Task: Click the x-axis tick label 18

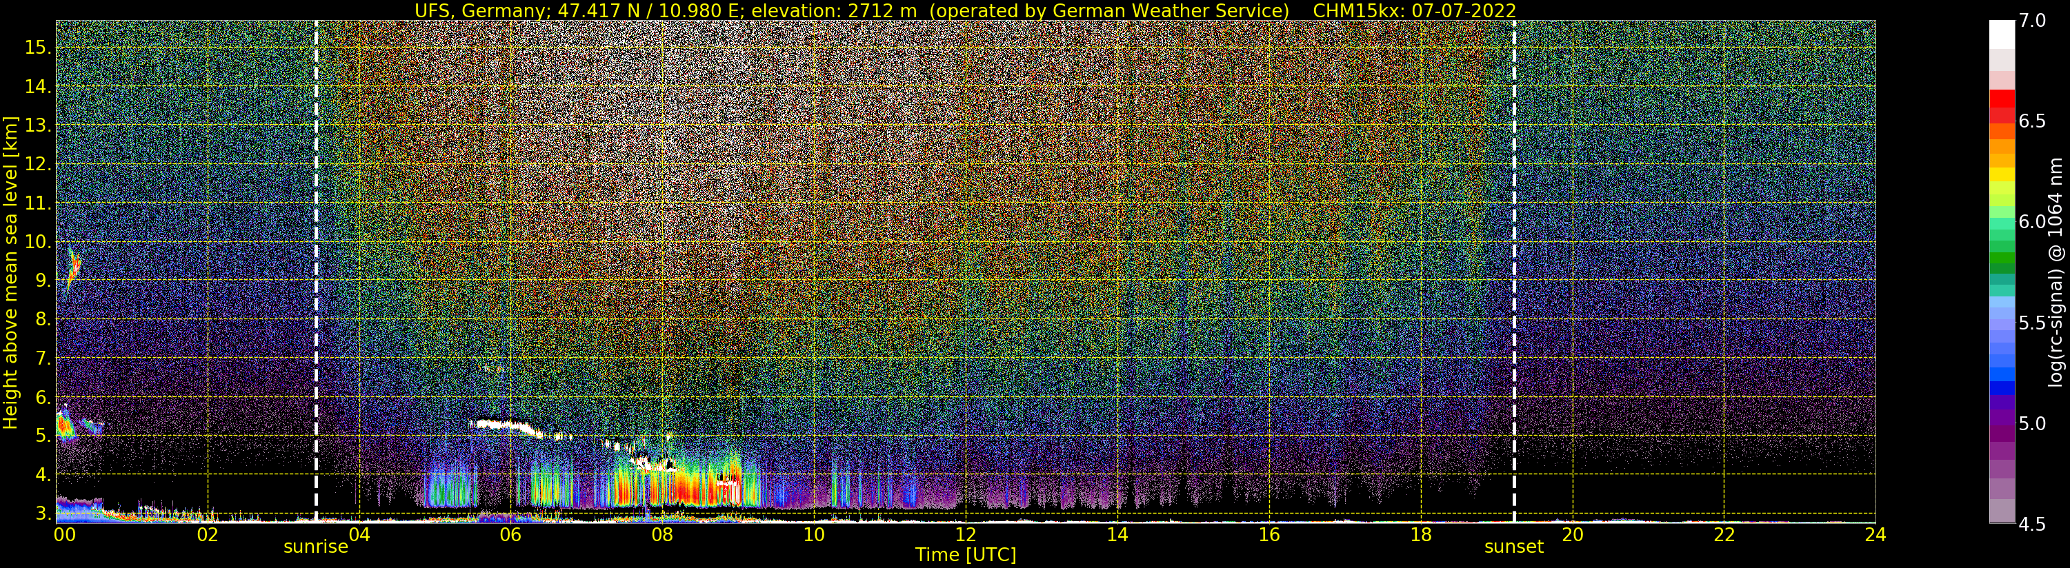Action: tap(1421, 535)
